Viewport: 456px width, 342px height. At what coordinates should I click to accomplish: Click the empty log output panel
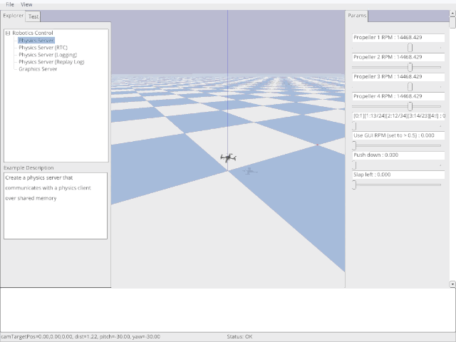228,310
